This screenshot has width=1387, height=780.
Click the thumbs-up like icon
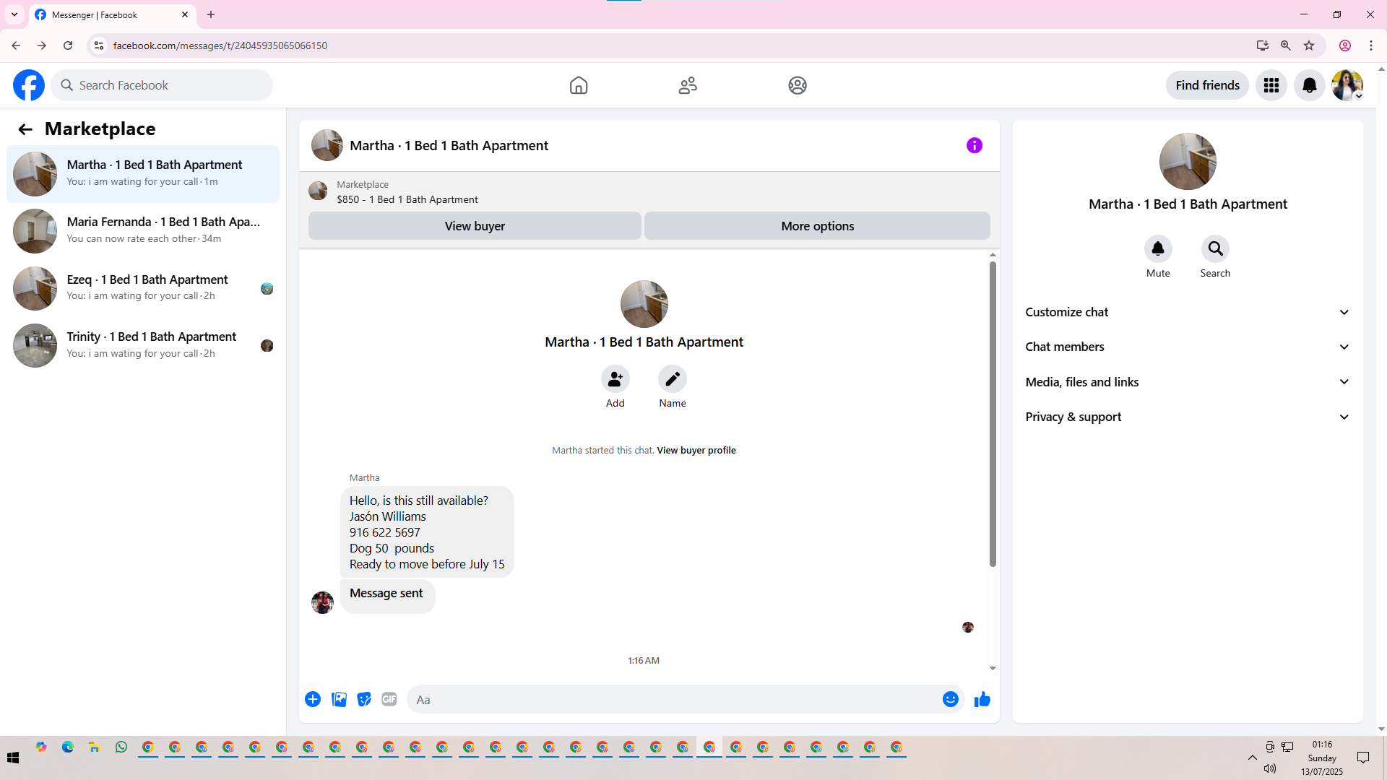tap(982, 699)
